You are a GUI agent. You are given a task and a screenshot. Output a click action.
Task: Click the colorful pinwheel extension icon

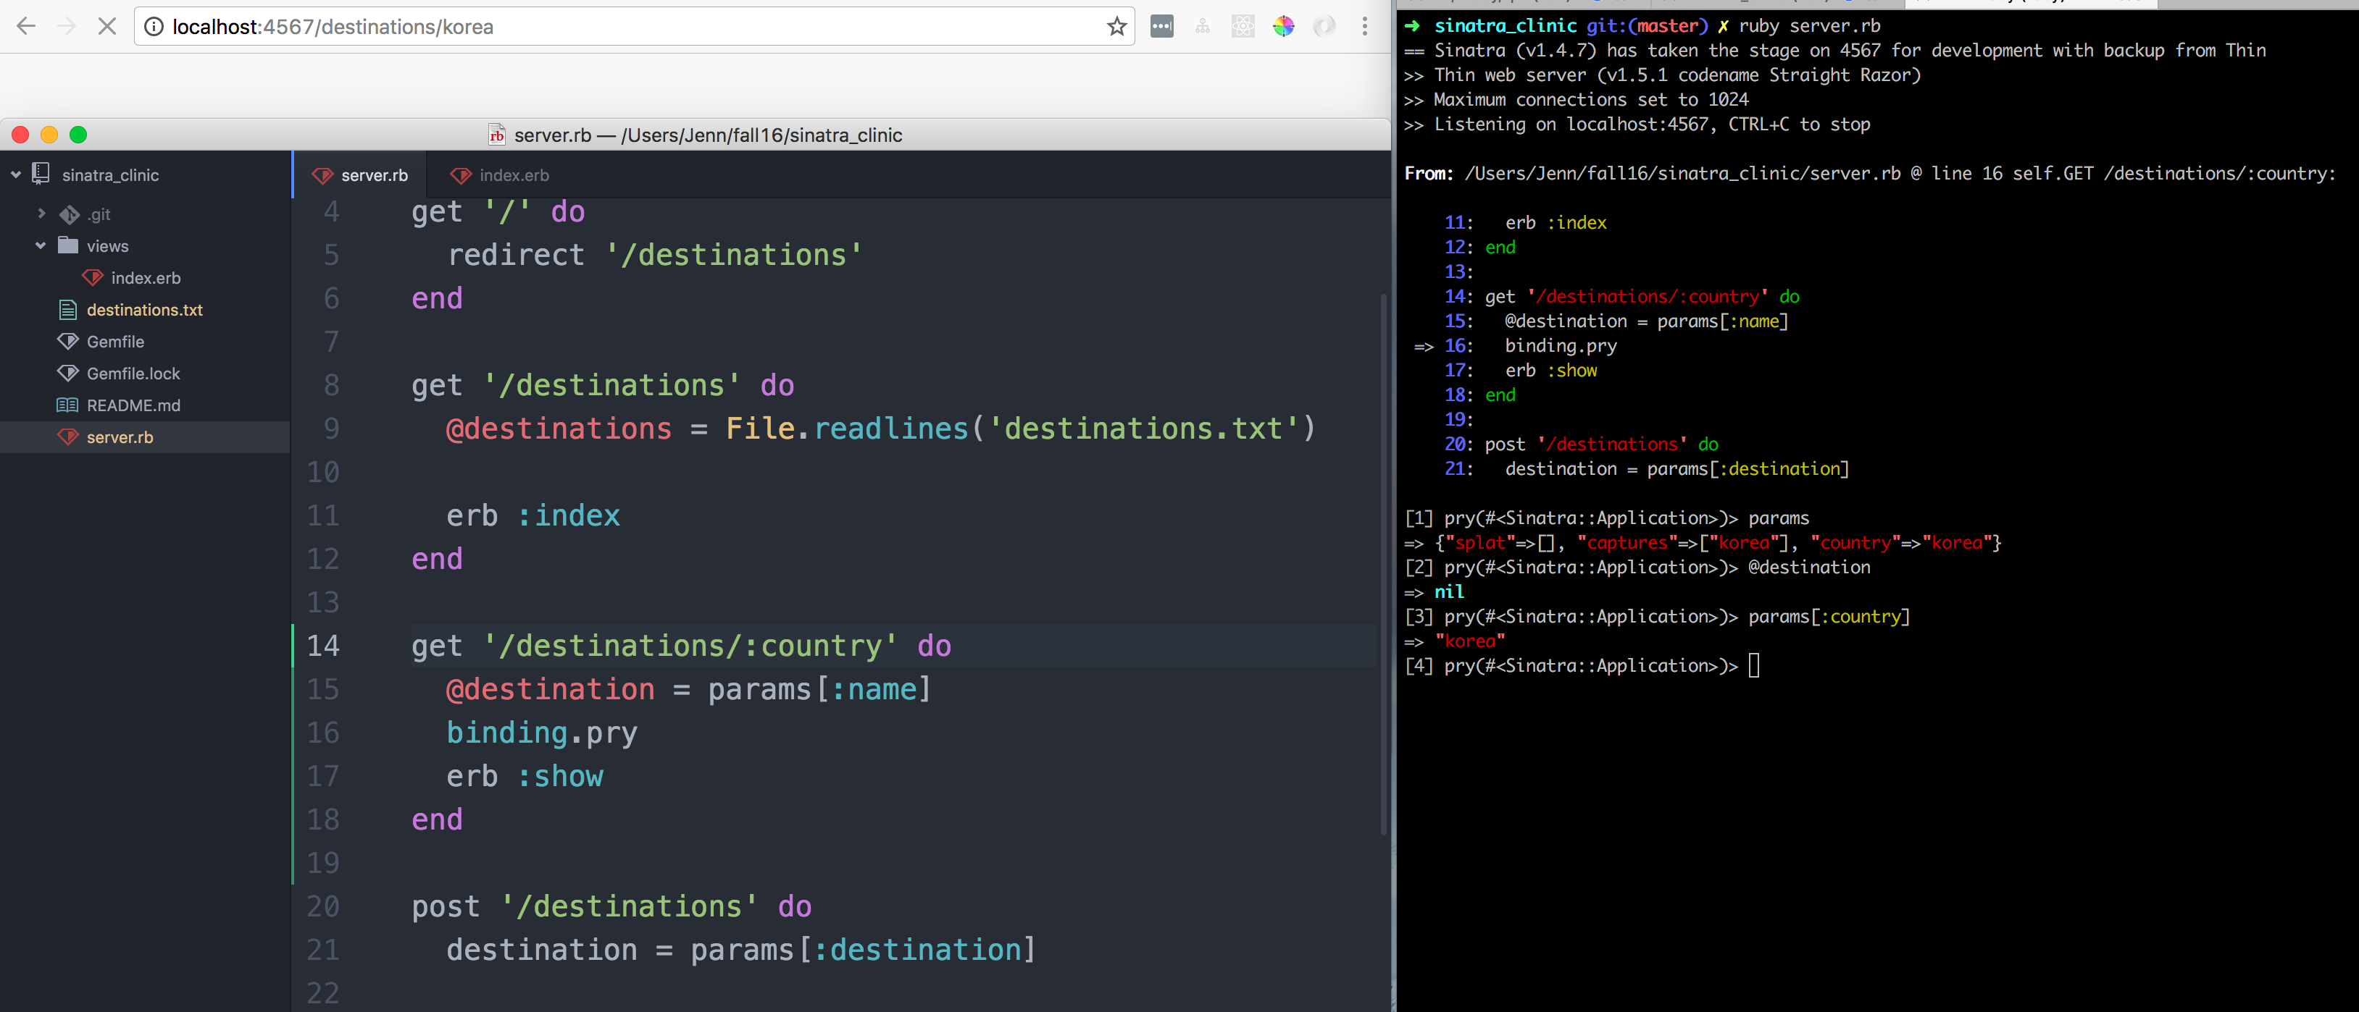click(x=1283, y=27)
